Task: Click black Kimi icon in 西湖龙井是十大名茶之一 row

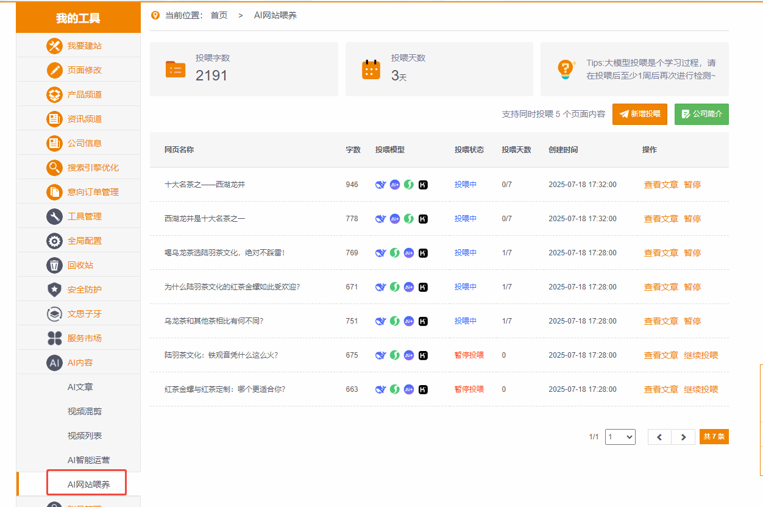Action: (x=423, y=219)
